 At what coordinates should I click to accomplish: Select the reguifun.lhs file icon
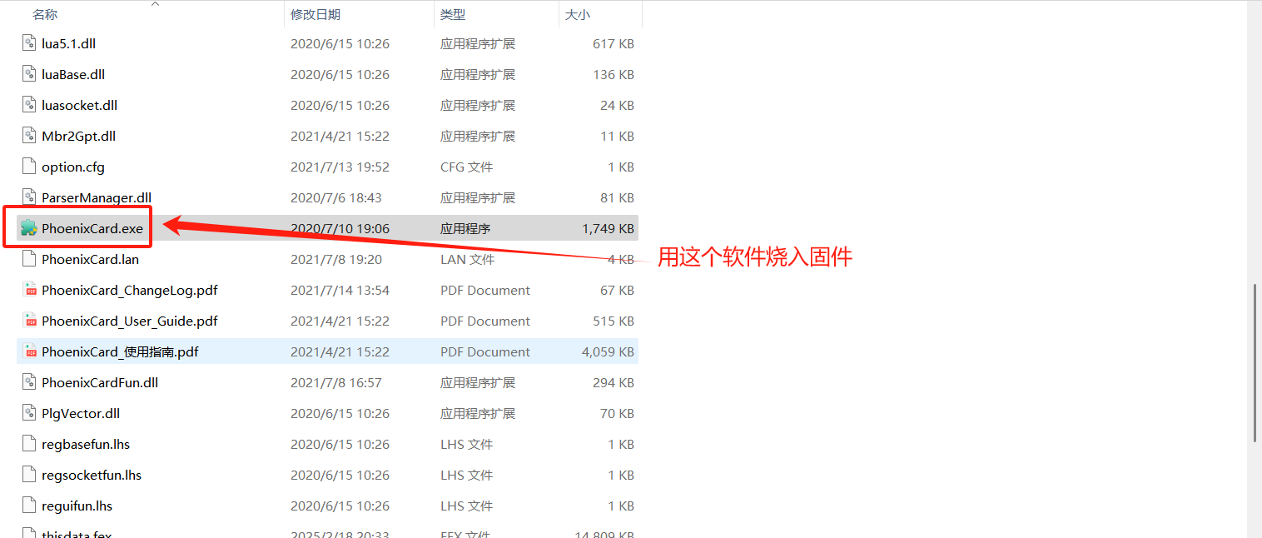click(x=29, y=506)
